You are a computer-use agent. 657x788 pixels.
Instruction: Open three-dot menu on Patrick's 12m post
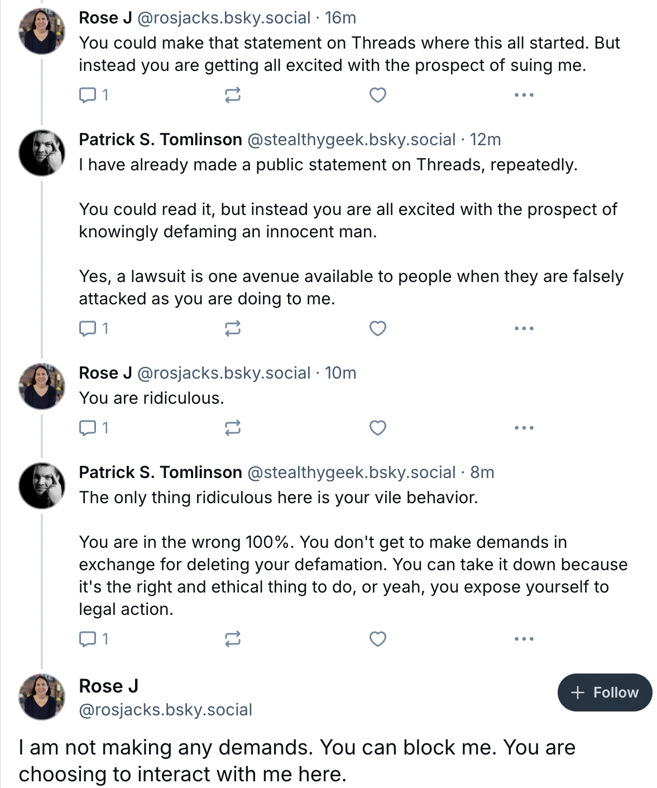pos(524,328)
